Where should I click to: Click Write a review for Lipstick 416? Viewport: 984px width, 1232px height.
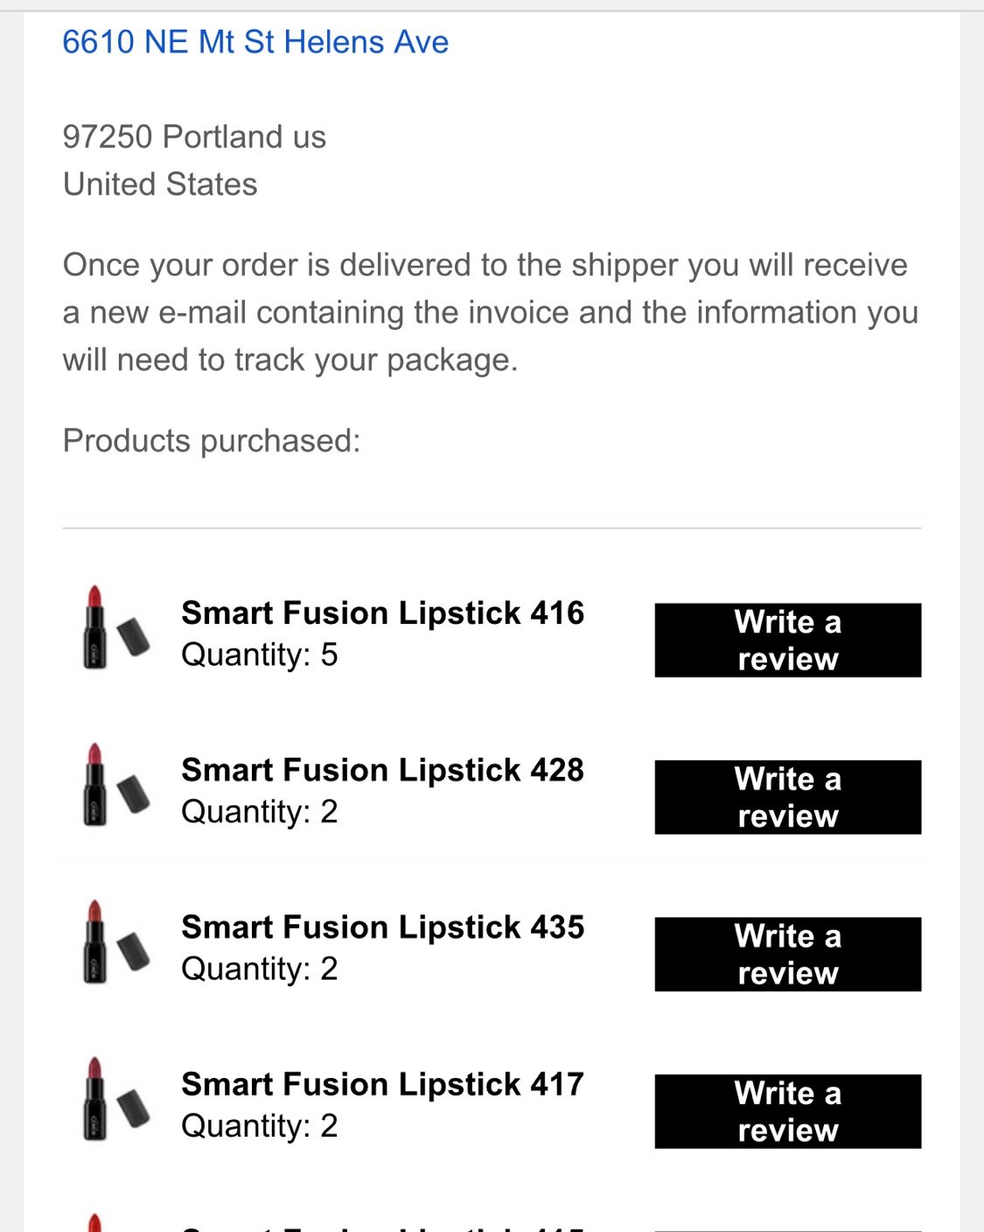click(787, 640)
